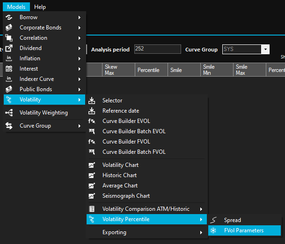Screen dimensions: 285x244
Task: Click the Curve Builder EVOL icon
Action: 92,121
